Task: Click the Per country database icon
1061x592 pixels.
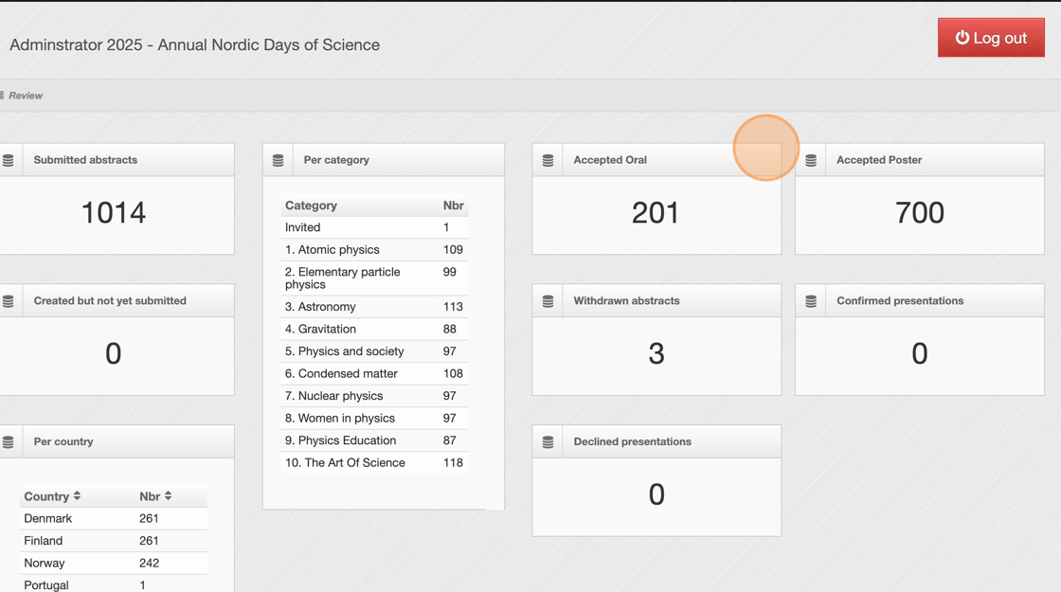Action: tap(9, 442)
